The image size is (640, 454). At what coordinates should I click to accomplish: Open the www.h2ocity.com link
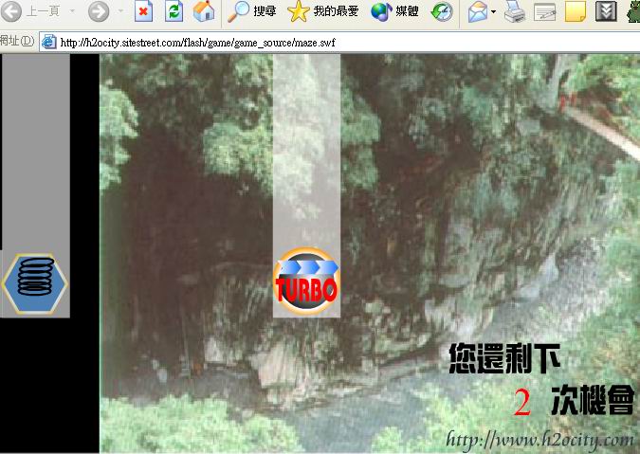[x=539, y=440]
